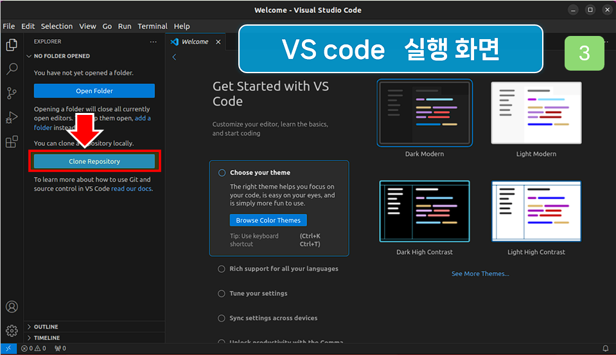Open the Help menu

[x=182, y=26]
